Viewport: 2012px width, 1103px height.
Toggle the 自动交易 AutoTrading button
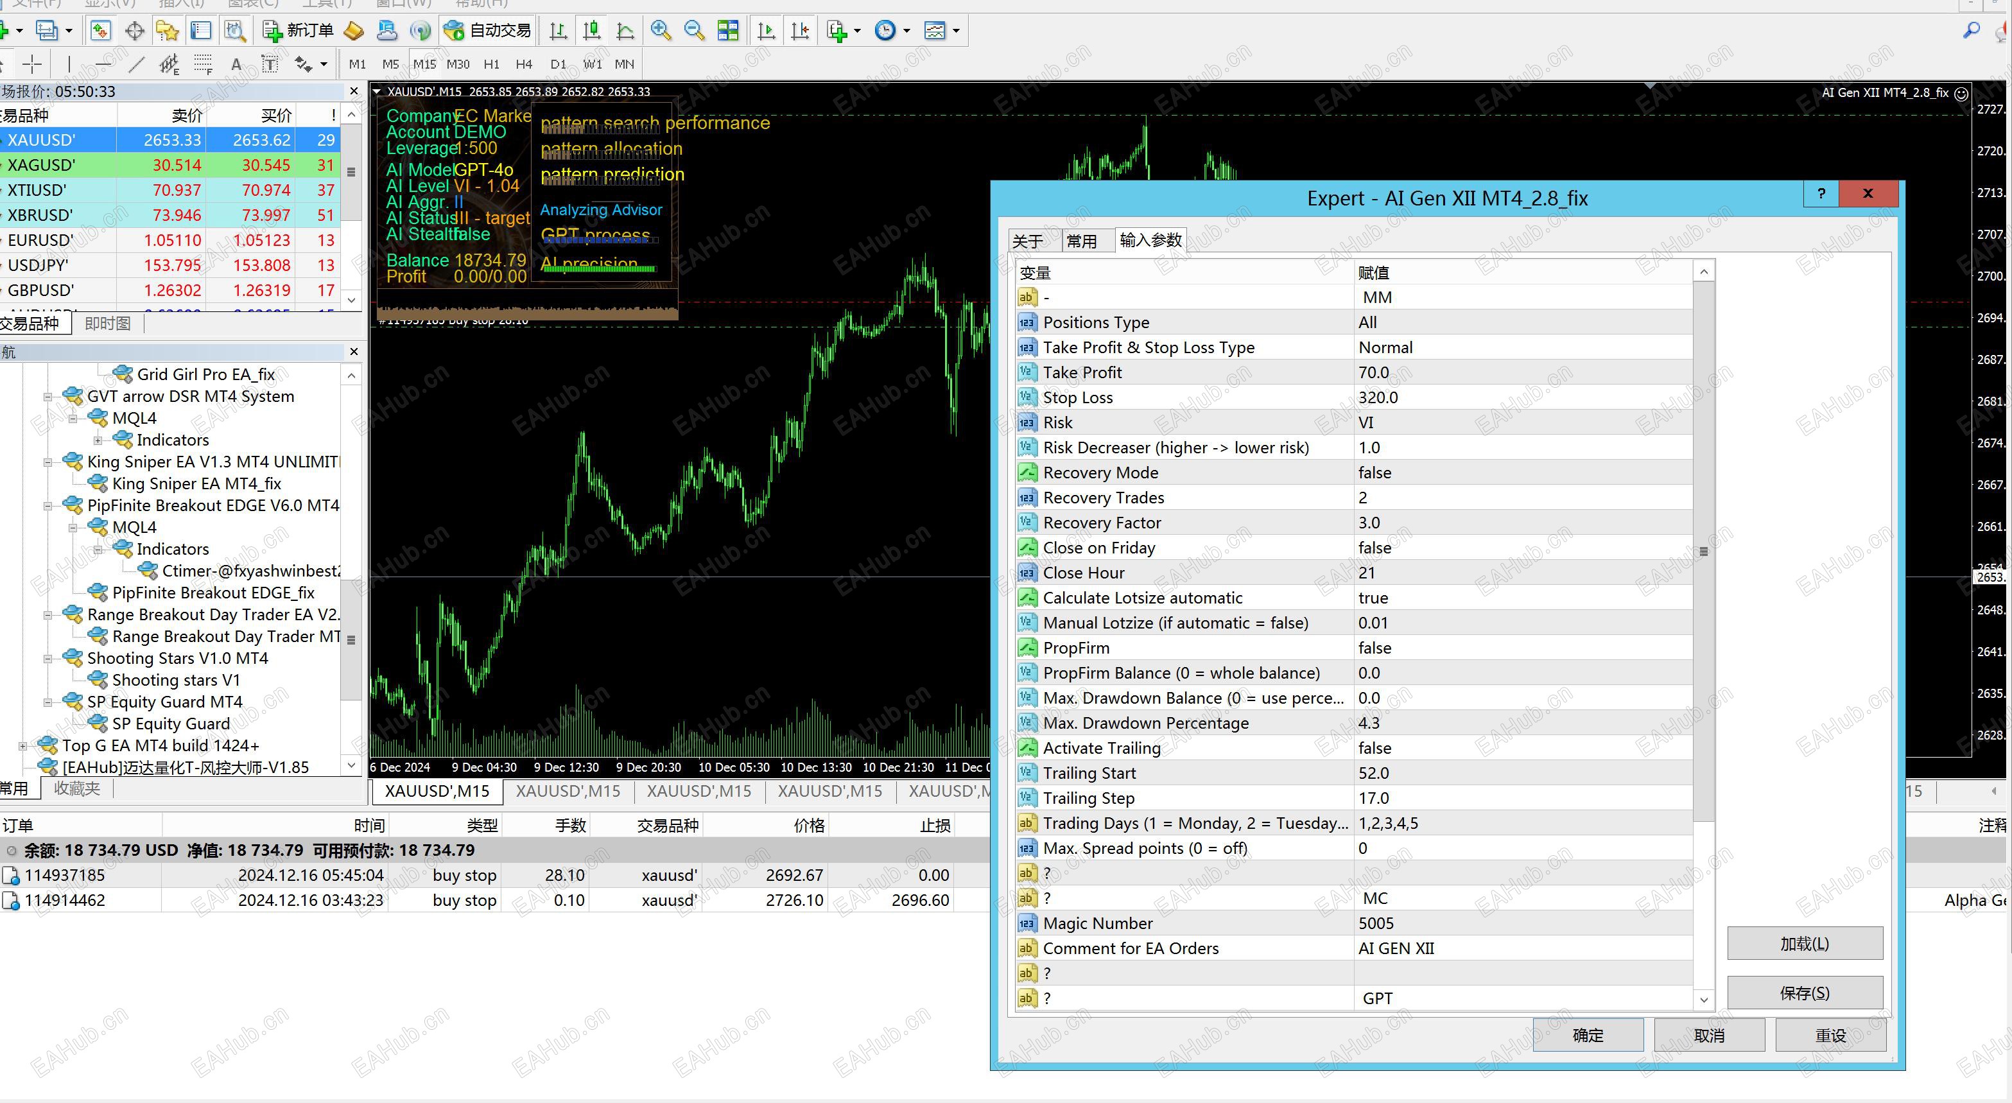click(487, 30)
